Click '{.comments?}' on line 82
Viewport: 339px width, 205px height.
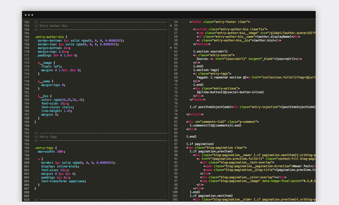pyautogui.click(x=200, y=125)
